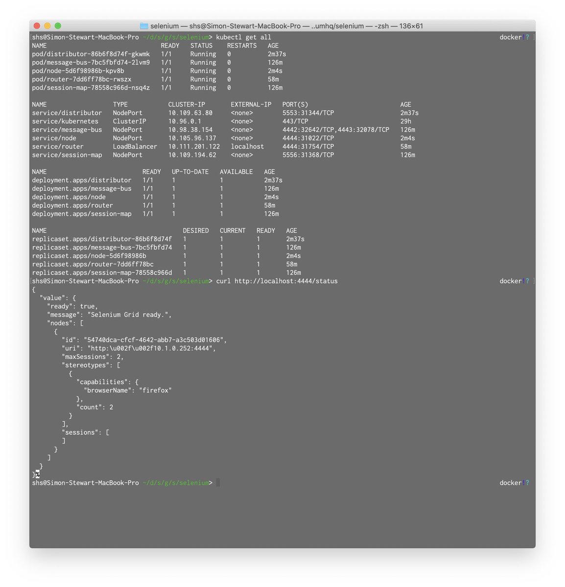This screenshot has height=587, width=565.
Task: Click the node id 54740dca-cfcf-4642-abb7-a3c503d01606
Action: click(154, 340)
